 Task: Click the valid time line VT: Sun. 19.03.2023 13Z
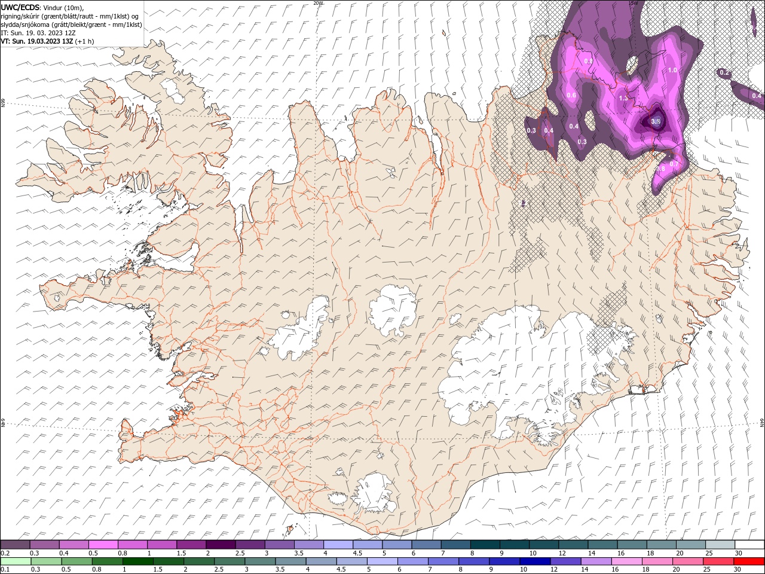pyautogui.click(x=37, y=41)
